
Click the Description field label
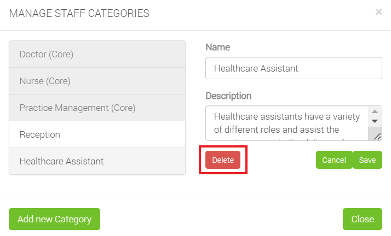228,96
